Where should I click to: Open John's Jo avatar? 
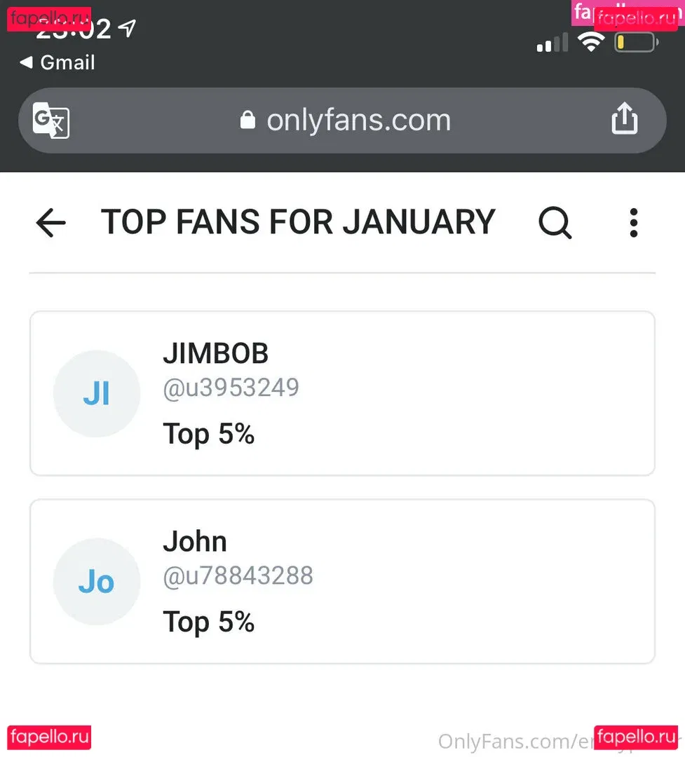click(x=97, y=582)
